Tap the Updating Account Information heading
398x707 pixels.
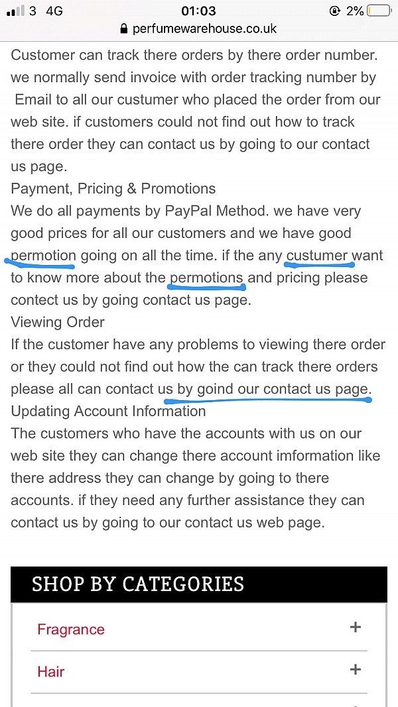click(108, 411)
